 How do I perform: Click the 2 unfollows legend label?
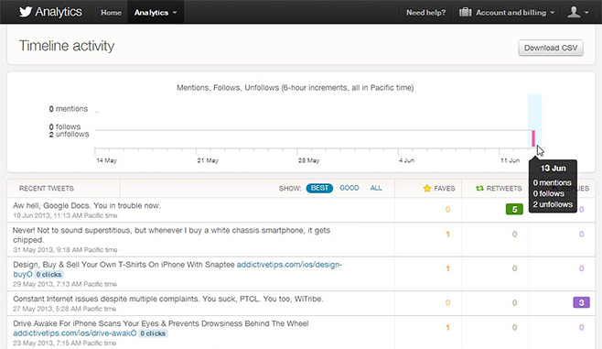click(70, 134)
